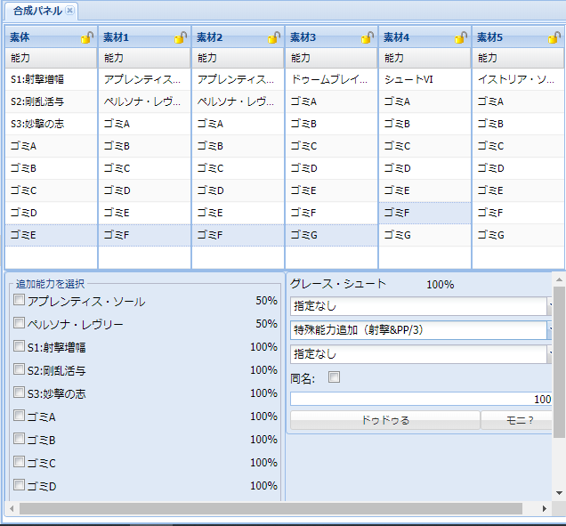Select S2:剛乱活与 in 素体 column

(x=51, y=101)
